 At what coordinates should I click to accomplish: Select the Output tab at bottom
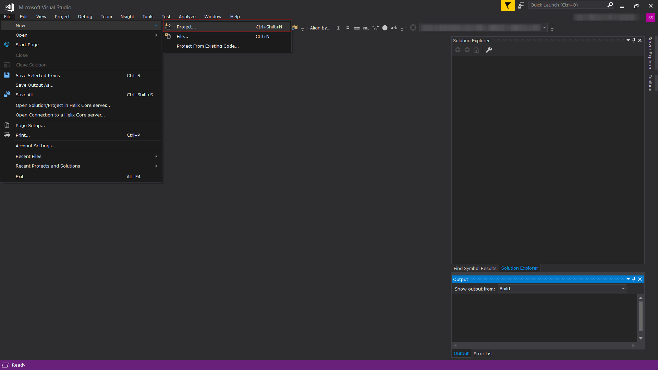(x=461, y=354)
